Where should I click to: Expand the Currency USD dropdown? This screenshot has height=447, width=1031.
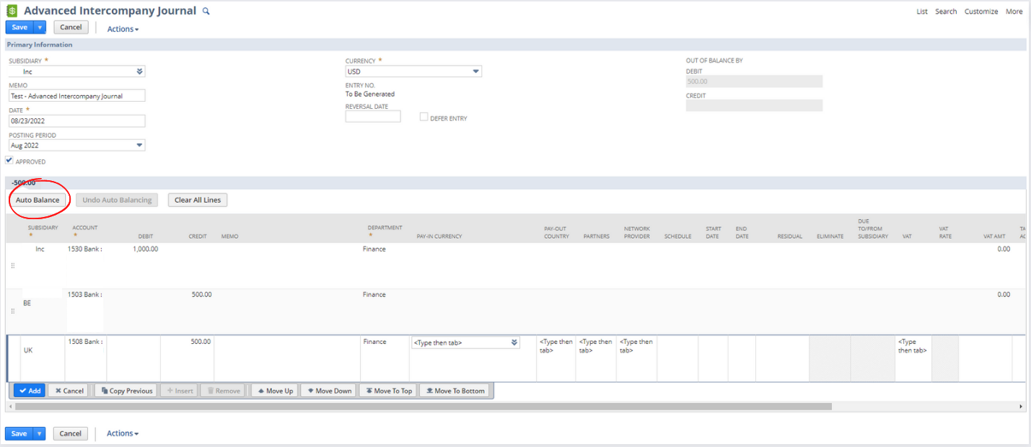click(x=475, y=71)
